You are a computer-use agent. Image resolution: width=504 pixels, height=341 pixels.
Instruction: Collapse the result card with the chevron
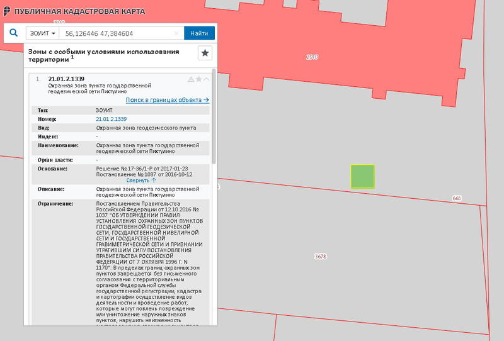206,79
